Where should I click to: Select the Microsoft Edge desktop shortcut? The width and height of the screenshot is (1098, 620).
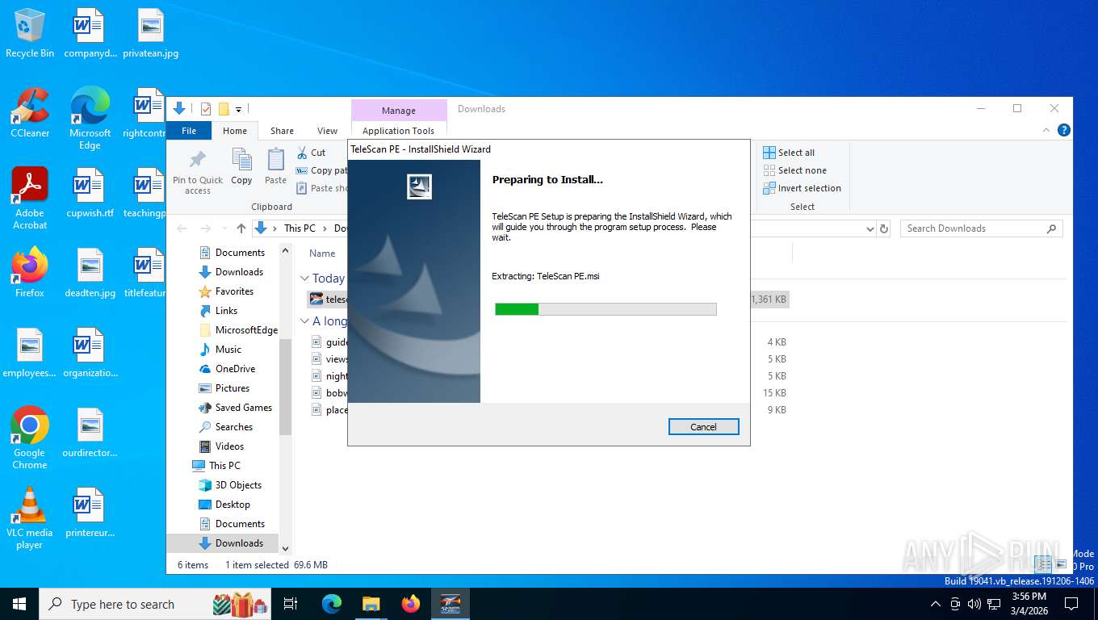[90, 119]
